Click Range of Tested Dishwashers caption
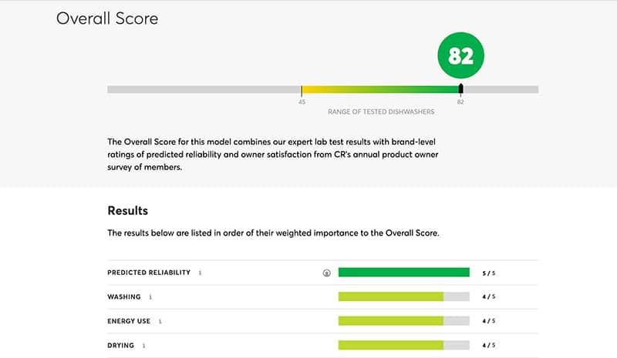Image resolution: width=617 pixels, height=358 pixels. click(x=381, y=112)
